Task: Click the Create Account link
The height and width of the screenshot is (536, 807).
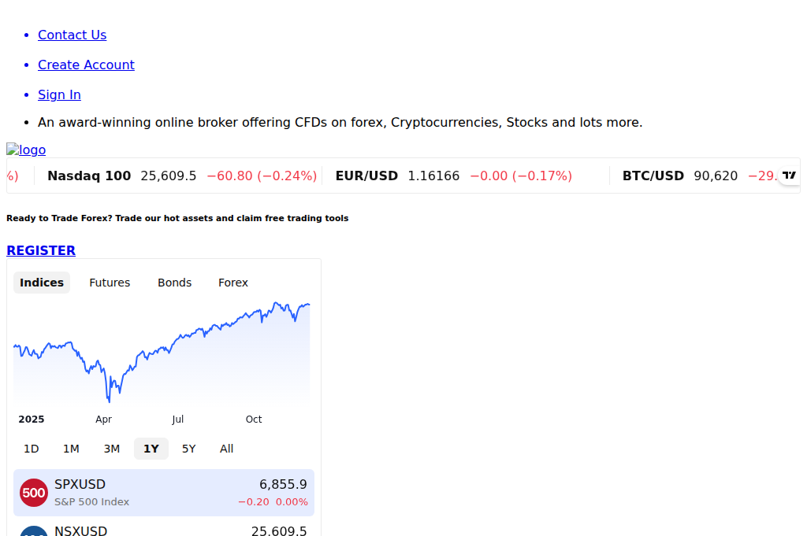Action: click(86, 65)
